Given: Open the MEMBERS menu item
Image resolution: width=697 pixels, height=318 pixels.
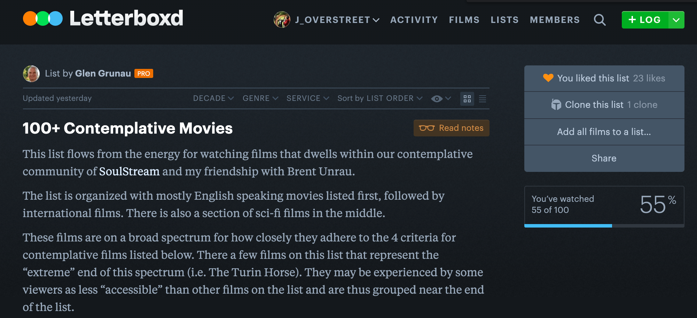Looking at the screenshot, I should point(555,20).
